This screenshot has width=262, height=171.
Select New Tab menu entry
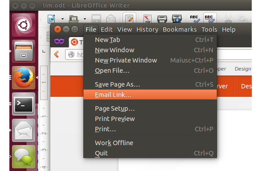point(150,40)
